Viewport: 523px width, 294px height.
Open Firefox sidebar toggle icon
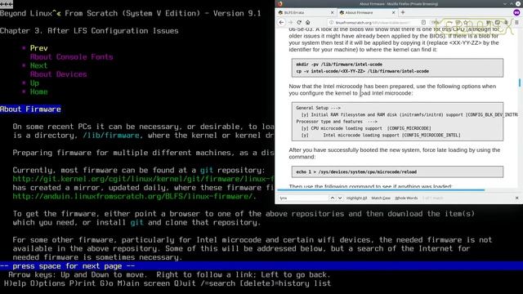498,22
